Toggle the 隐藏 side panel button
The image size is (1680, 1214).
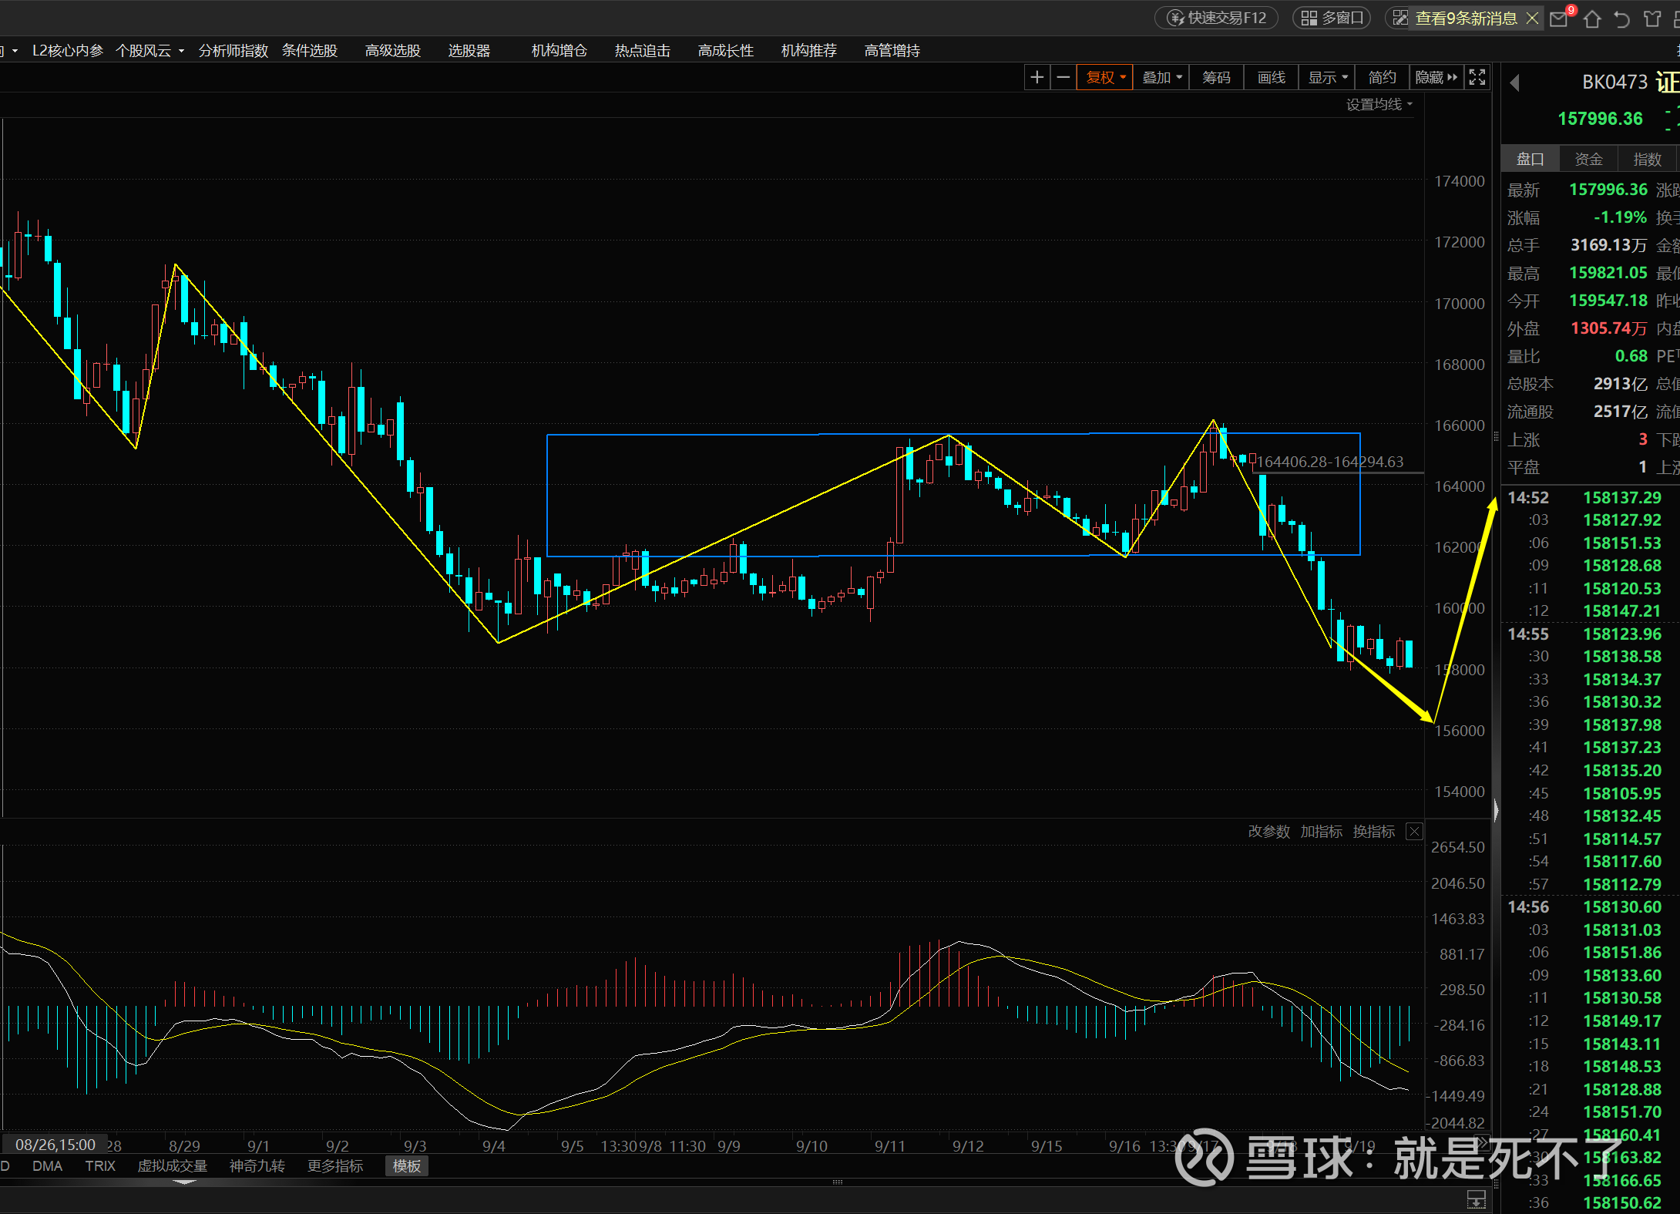1436,77
